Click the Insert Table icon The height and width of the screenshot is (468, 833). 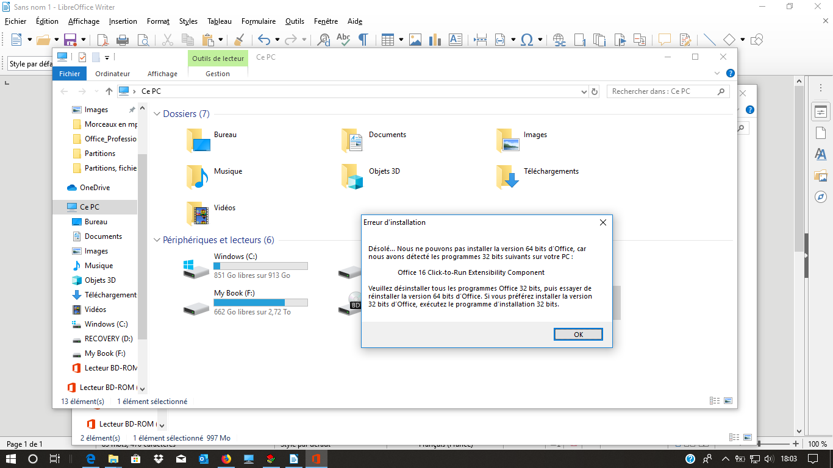click(388, 40)
